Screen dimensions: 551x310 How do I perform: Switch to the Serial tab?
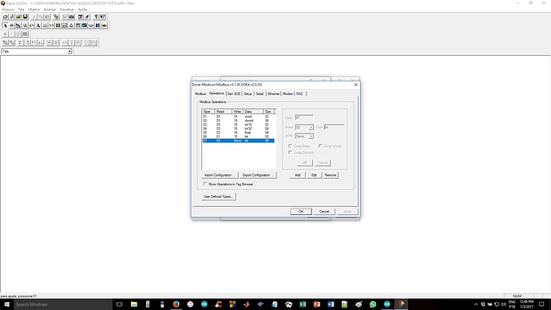pos(260,93)
